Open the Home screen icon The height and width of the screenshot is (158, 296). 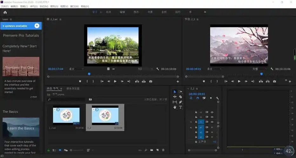pyautogui.click(x=5, y=12)
